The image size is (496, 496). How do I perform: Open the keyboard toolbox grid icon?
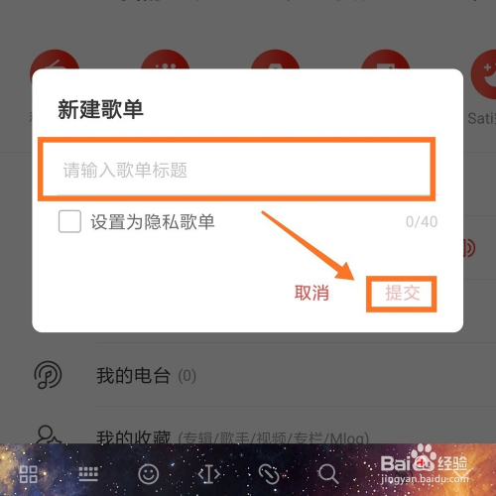28,474
